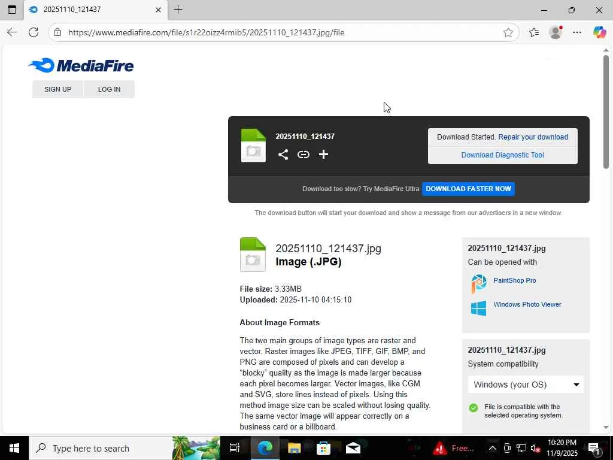The image size is (613, 460).
Task: Open the Windows Start menu
Action: click(x=14, y=448)
